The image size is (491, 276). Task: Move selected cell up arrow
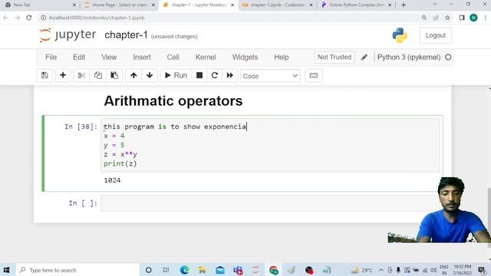pyautogui.click(x=133, y=75)
